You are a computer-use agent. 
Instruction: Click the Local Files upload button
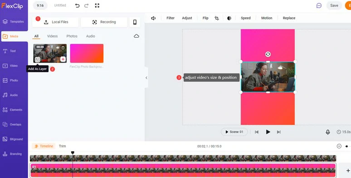(55, 22)
